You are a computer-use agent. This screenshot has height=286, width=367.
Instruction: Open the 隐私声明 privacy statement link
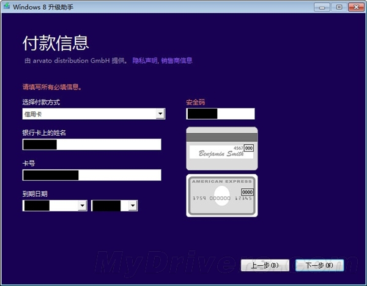[144, 61]
